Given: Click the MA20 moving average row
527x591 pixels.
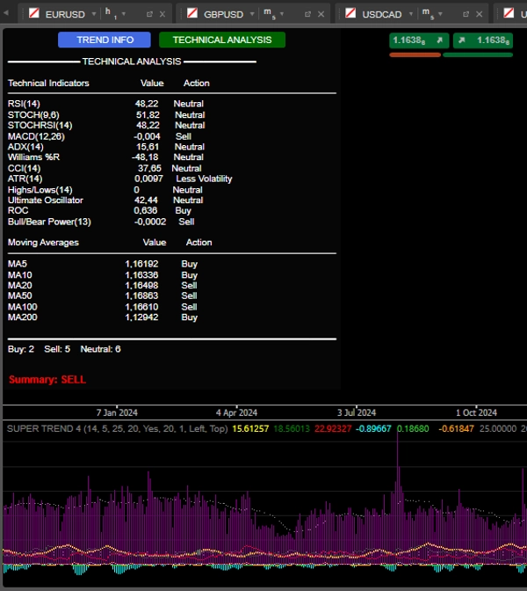Looking at the screenshot, I should [103, 285].
